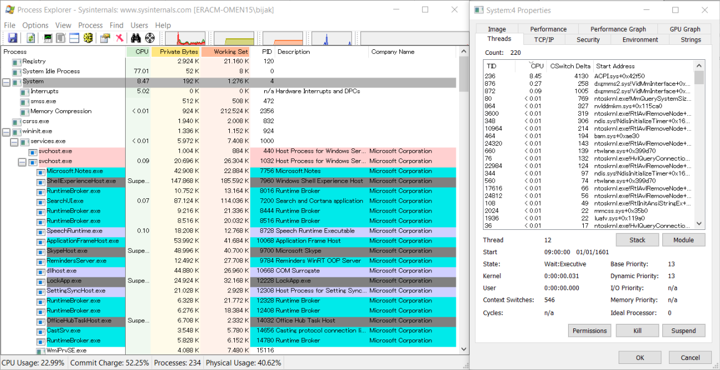Viewport: 720px width, 370px height.
Task: Open System Information from toolbar icon
Action: [48, 38]
